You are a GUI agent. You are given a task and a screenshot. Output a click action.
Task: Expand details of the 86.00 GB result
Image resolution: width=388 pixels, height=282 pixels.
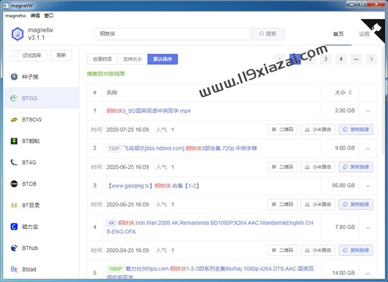(x=368, y=186)
